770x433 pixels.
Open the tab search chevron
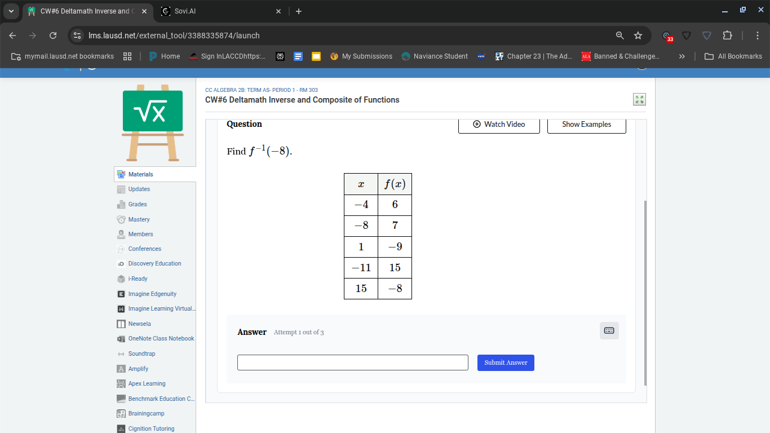11,11
